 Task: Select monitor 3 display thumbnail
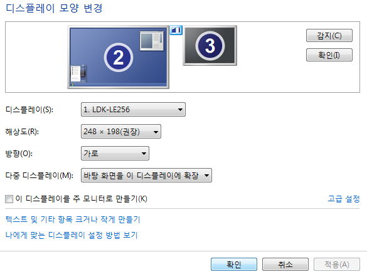click(x=210, y=45)
